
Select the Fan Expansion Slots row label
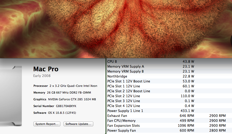coord(124,125)
